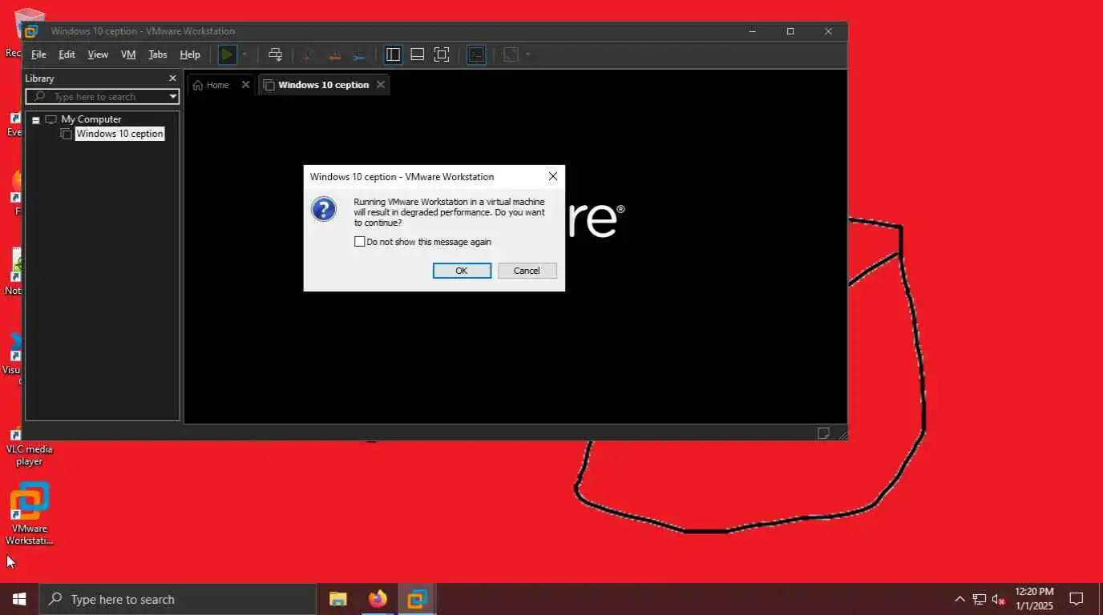Check Do not show this message again
Image resolution: width=1103 pixels, height=615 pixels.
pos(360,242)
